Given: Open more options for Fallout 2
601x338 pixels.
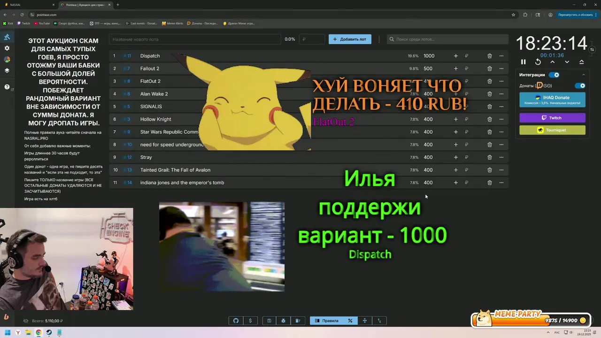Looking at the screenshot, I should (501, 69).
